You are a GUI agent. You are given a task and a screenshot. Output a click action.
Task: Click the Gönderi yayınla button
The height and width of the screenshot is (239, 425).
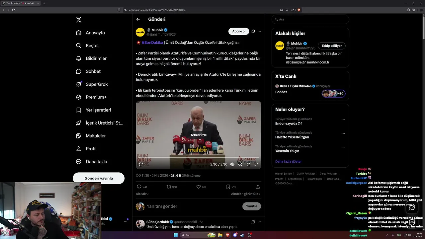click(99, 178)
